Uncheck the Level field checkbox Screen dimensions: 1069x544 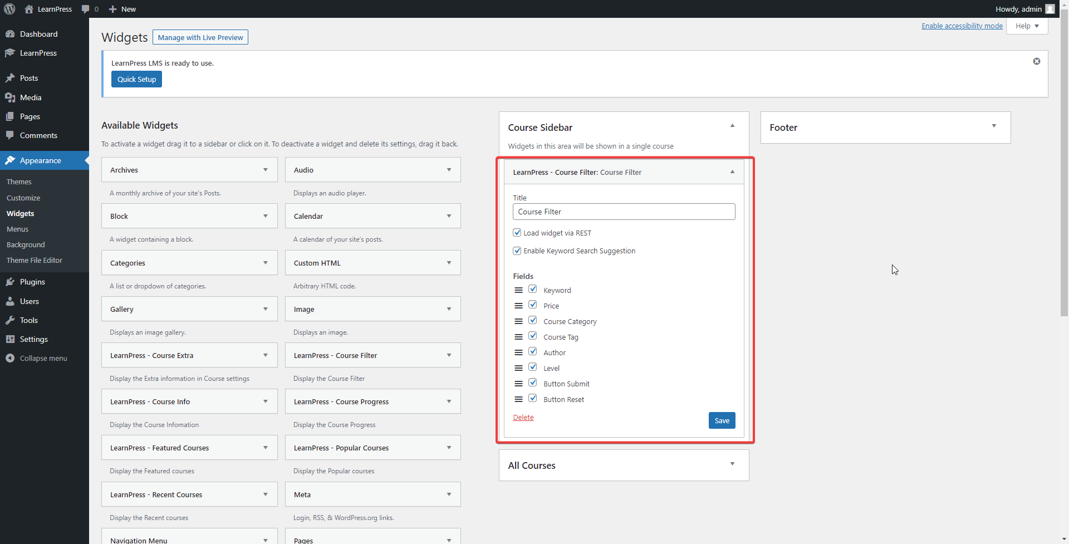533,367
